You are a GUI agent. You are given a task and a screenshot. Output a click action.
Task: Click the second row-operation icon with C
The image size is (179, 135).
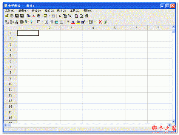(12, 22)
